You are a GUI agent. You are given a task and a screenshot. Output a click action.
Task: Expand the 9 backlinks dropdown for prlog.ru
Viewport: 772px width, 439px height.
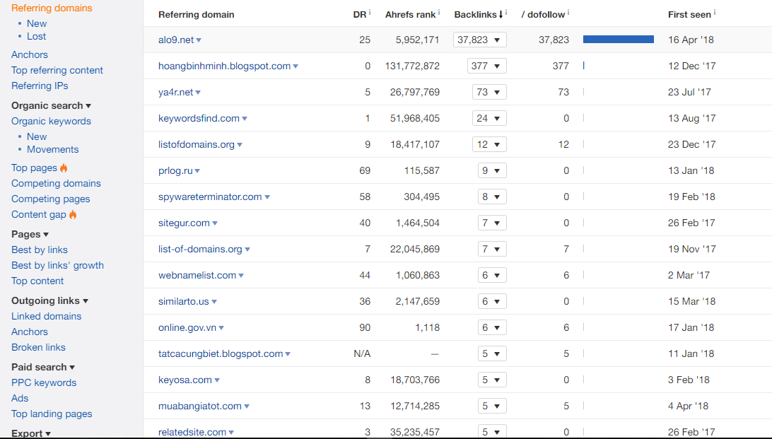coord(492,170)
